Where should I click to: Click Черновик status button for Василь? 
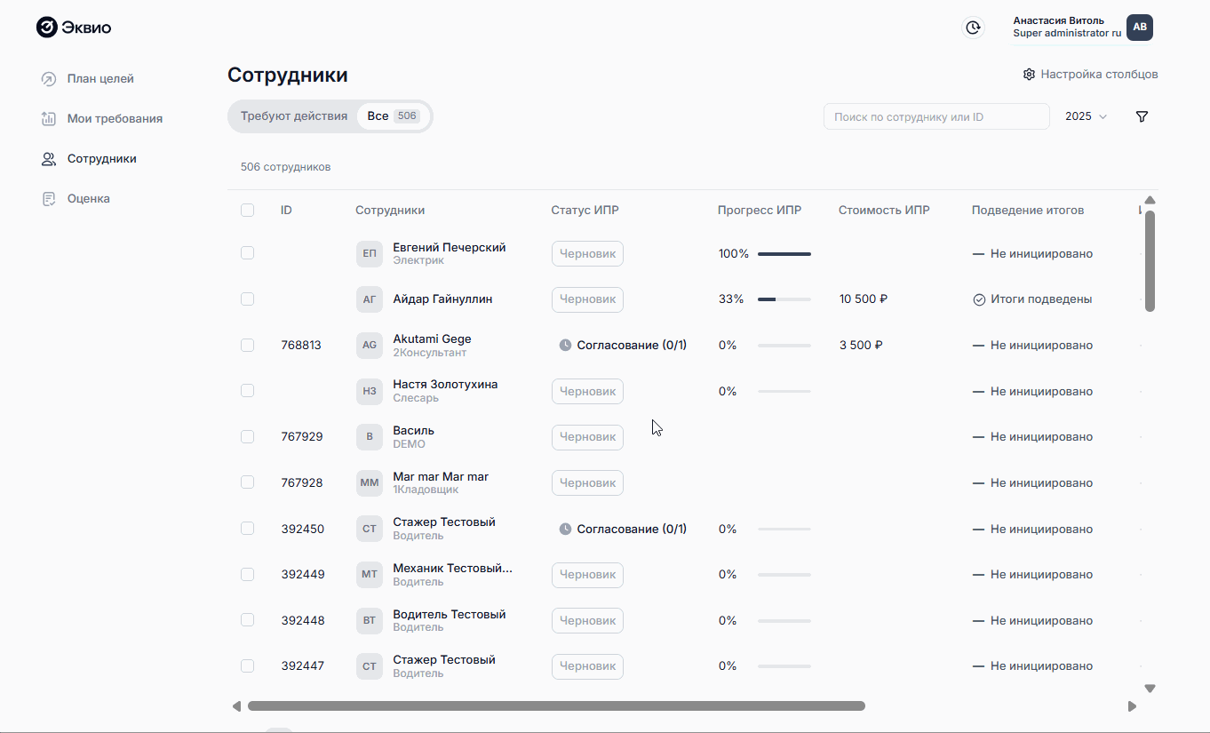pyautogui.click(x=587, y=437)
